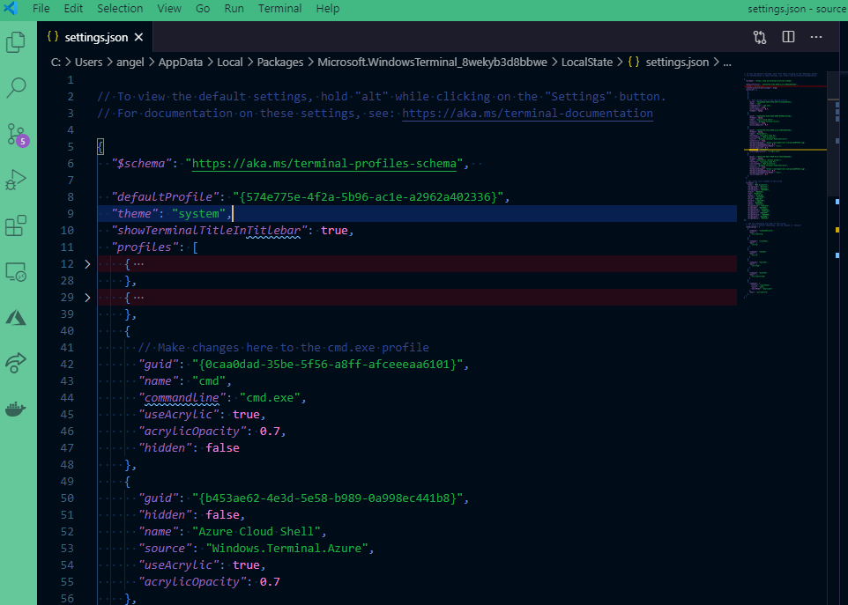
Task: Click the JSON braces icon in breadcrumb
Action: point(633,63)
